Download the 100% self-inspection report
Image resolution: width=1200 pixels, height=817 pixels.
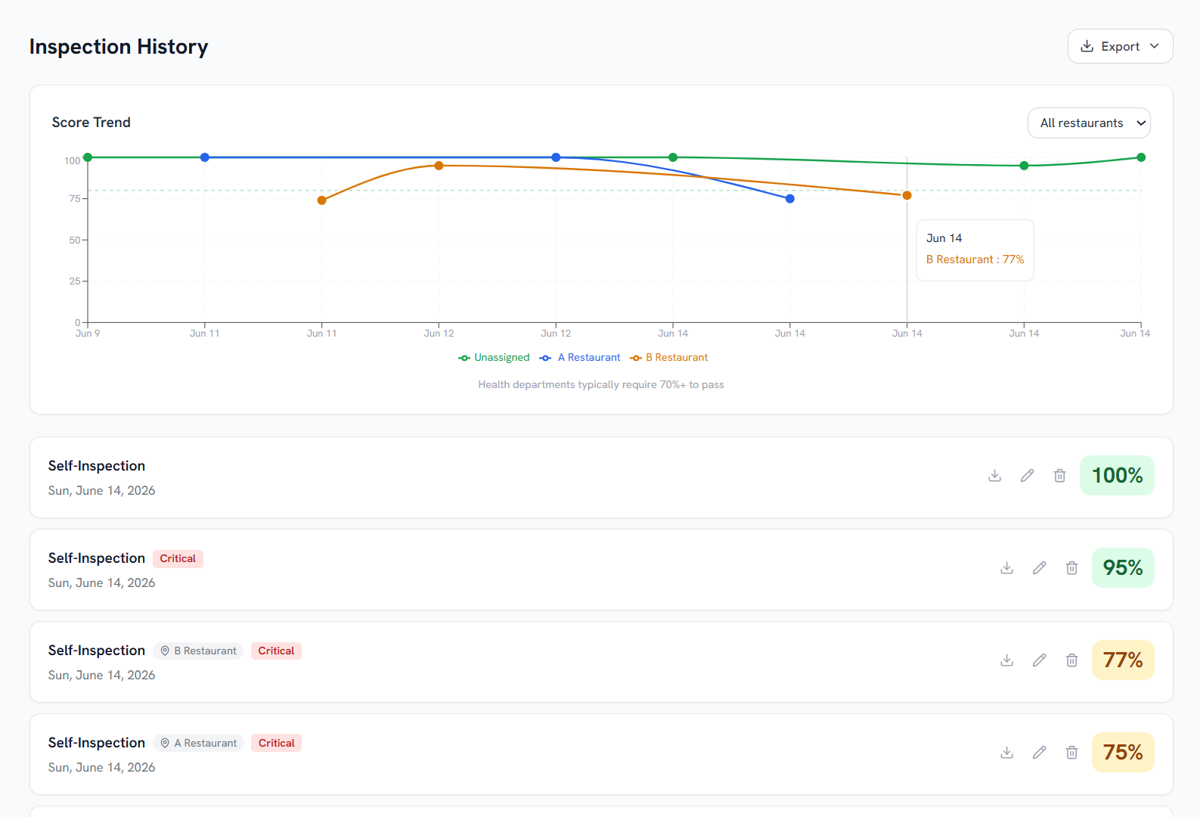tap(994, 476)
